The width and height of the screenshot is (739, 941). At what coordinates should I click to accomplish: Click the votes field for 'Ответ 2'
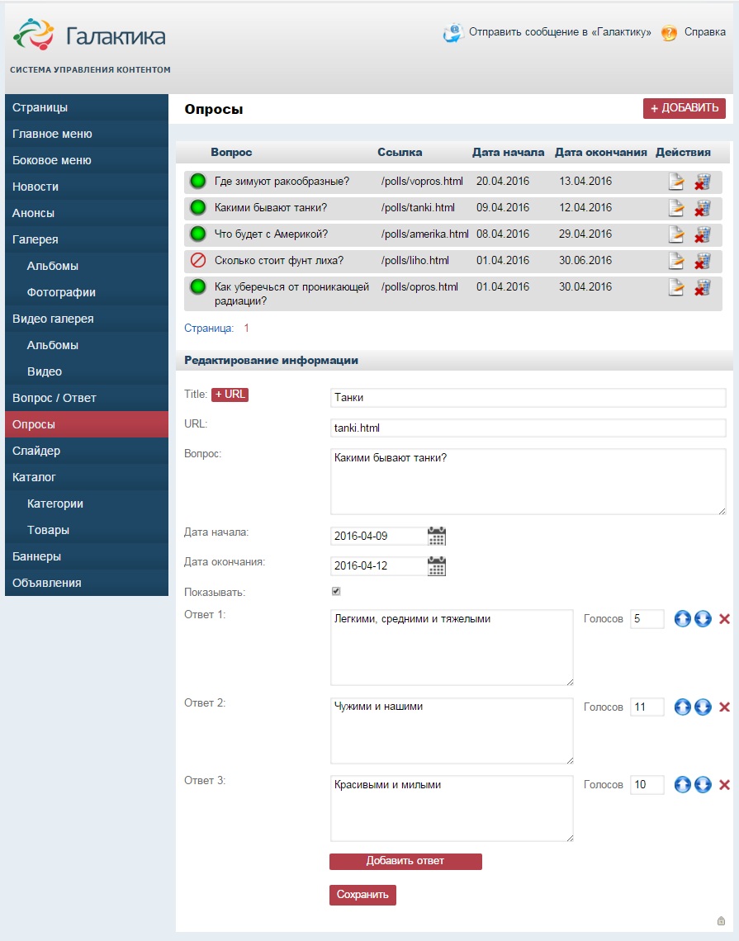pos(647,707)
